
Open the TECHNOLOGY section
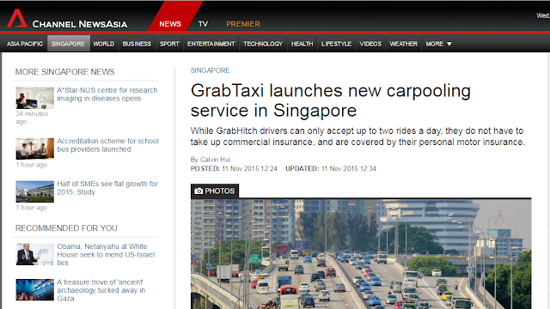coord(263,44)
